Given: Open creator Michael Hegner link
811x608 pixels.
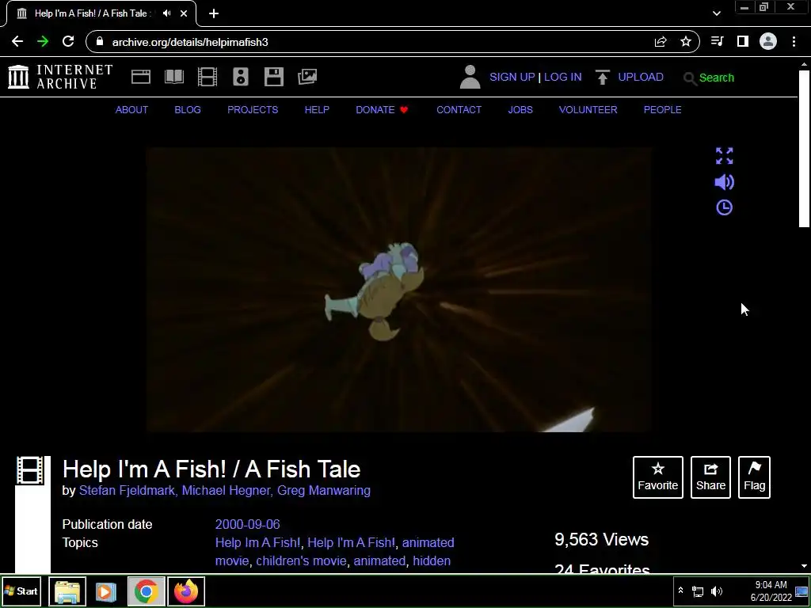Looking at the screenshot, I should click(x=227, y=490).
